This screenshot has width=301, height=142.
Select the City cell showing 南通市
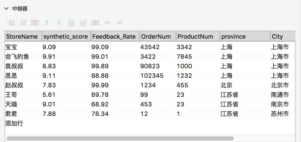[280, 95]
